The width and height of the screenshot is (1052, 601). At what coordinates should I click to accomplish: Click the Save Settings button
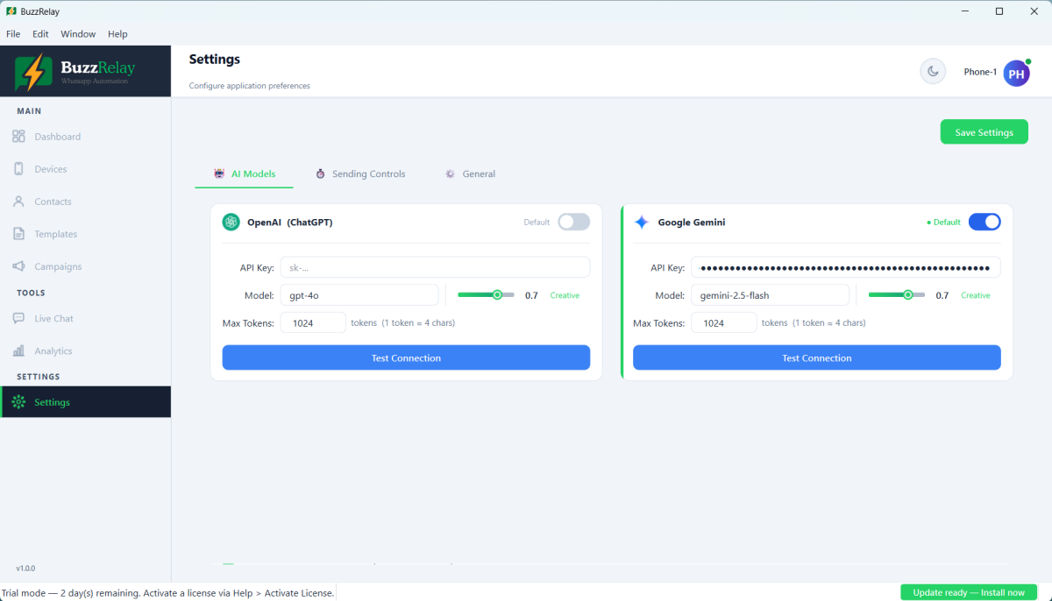(x=984, y=132)
